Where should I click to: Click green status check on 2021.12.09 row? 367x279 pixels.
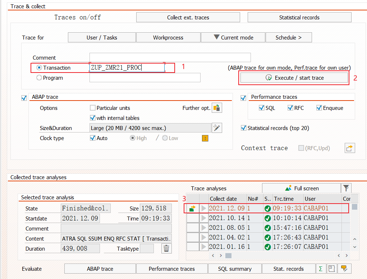(x=267, y=208)
